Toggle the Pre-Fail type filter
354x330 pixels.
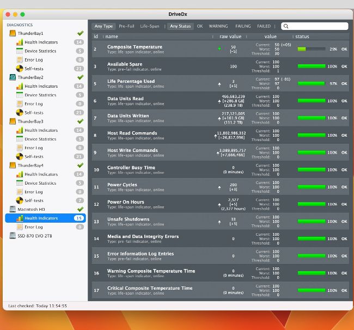coord(126,26)
